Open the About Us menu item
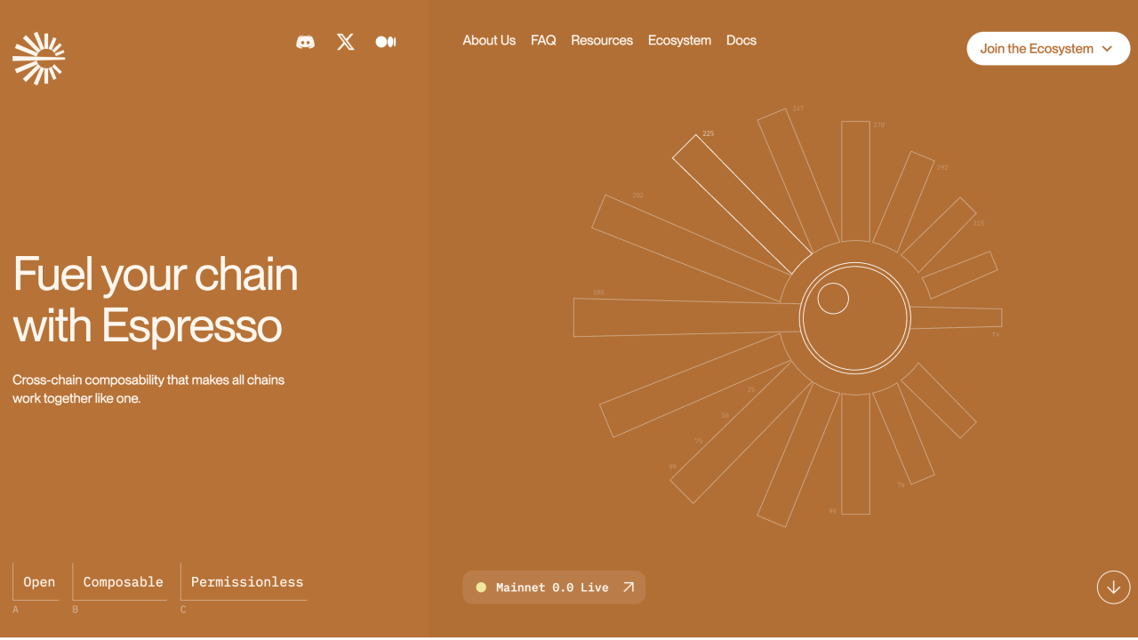Image resolution: width=1138 pixels, height=640 pixels. click(x=489, y=40)
